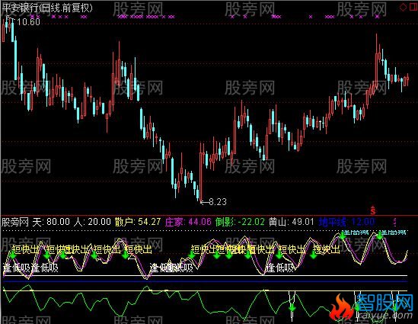Click the yellow 散户: 54.27 value
Image resolution: width=418 pixels, height=324 pixels.
(138, 222)
